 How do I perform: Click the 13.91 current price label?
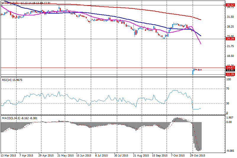230,70
